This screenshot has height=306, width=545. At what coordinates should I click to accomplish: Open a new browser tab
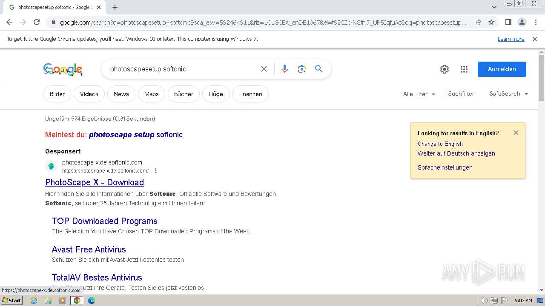click(115, 7)
